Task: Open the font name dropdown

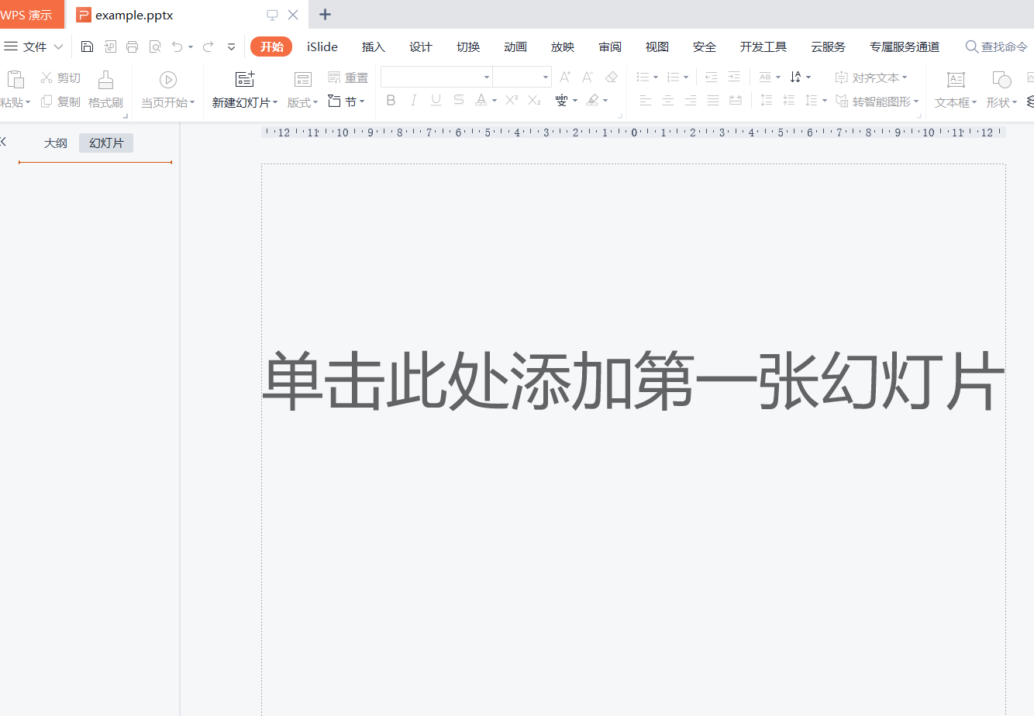Action: [x=487, y=77]
